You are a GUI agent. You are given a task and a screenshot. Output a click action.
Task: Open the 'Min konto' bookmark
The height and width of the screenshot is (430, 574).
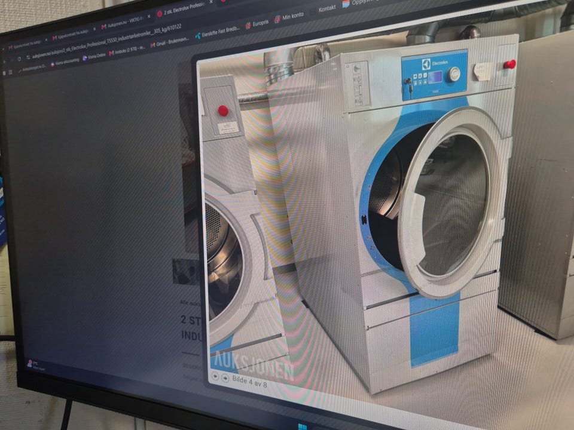coord(289,17)
